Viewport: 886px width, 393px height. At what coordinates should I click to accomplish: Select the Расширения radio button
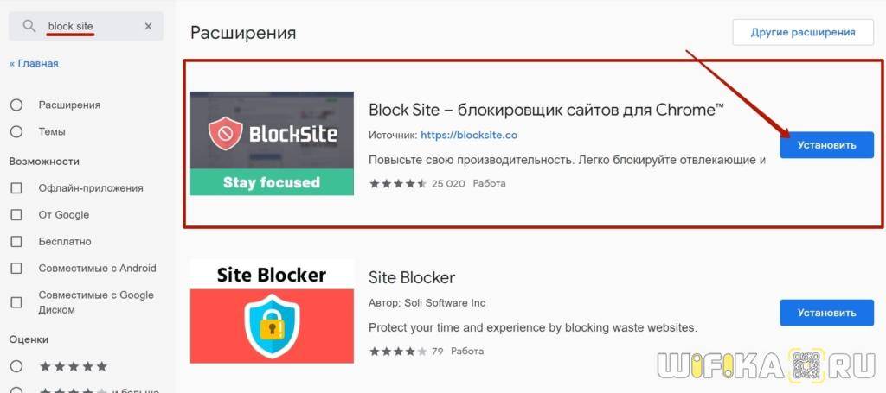coord(16,105)
